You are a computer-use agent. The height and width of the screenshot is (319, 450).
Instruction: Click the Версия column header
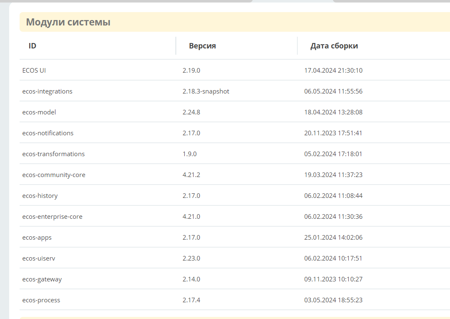(202, 46)
